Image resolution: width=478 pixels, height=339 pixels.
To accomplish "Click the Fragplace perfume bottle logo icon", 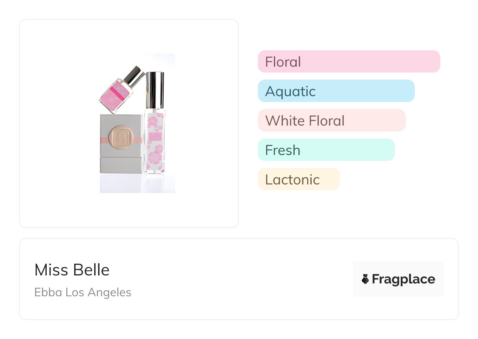I will tap(365, 279).
